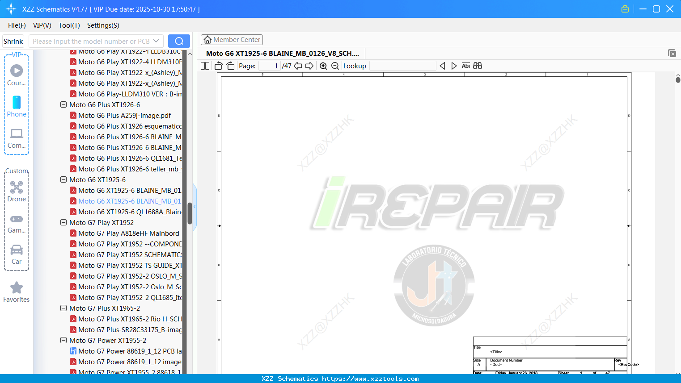The image size is (681, 383).
Task: Go to the previous page arrow
Action: pos(298,66)
